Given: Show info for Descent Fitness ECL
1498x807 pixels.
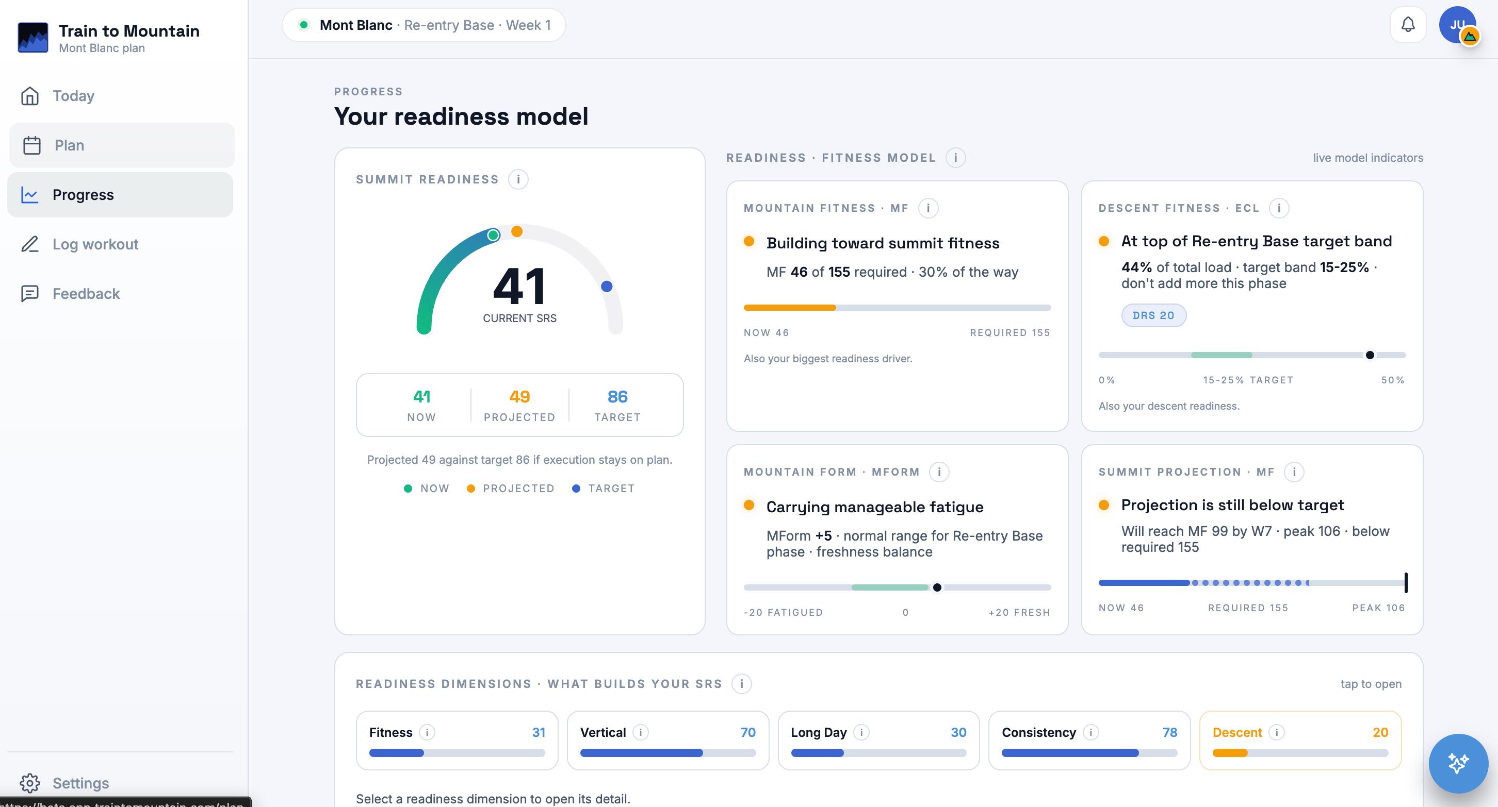Looking at the screenshot, I should pos(1279,208).
